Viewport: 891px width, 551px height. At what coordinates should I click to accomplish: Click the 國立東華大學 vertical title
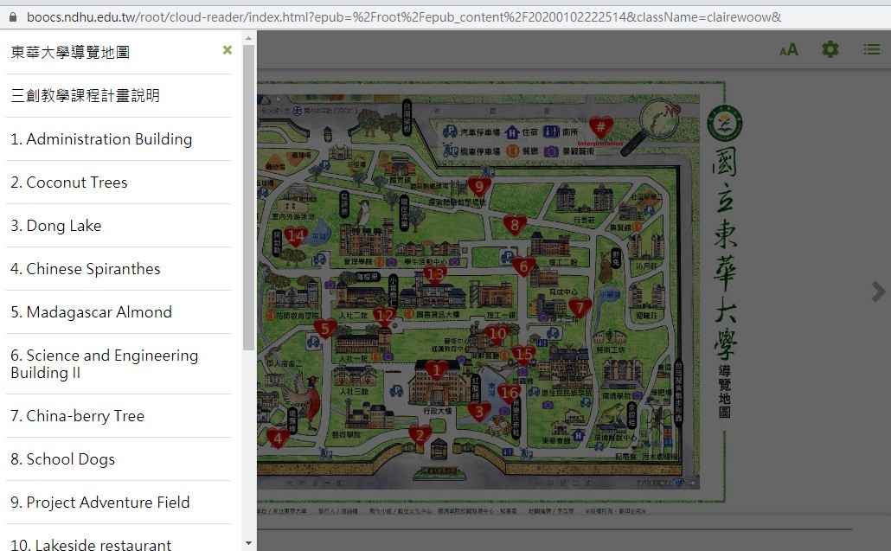coord(725,254)
